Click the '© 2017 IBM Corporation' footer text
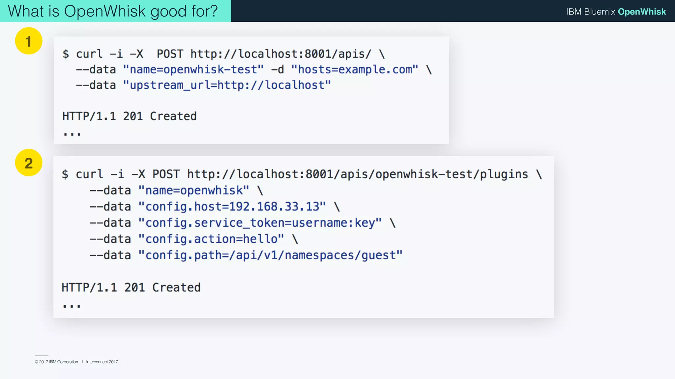Viewport: 675px width, 379px height. (x=56, y=362)
